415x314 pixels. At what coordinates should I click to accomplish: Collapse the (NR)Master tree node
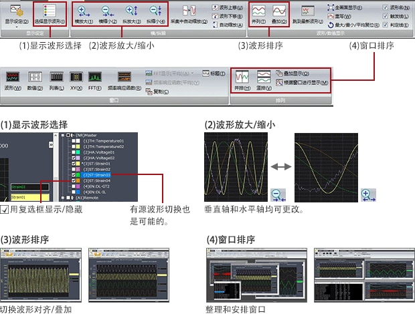62,135
